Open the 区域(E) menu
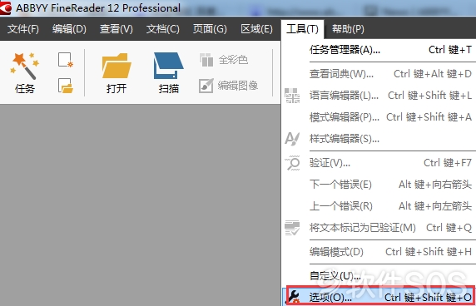Screen dimensions: 476x306 coord(256,29)
